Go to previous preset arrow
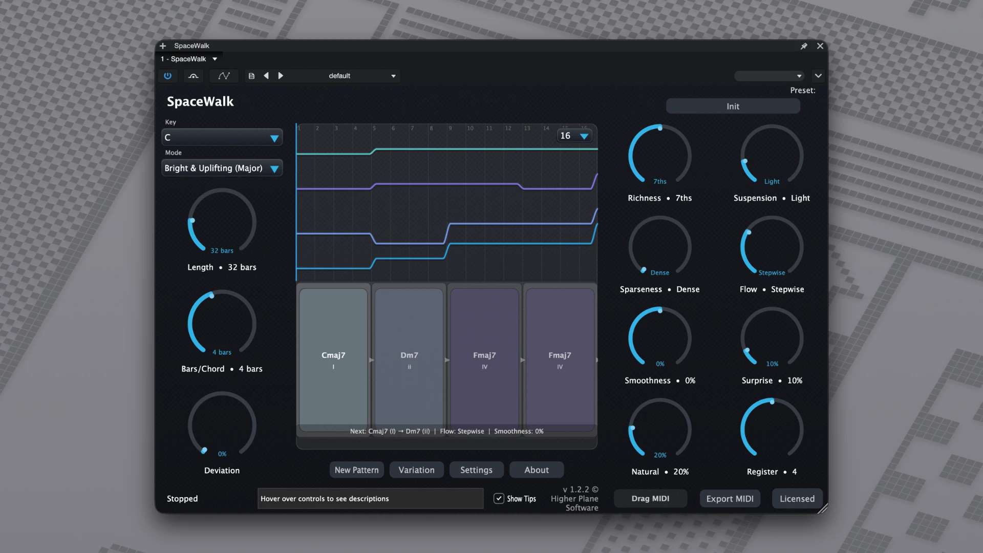Viewport: 983px width, 553px height. (x=266, y=76)
